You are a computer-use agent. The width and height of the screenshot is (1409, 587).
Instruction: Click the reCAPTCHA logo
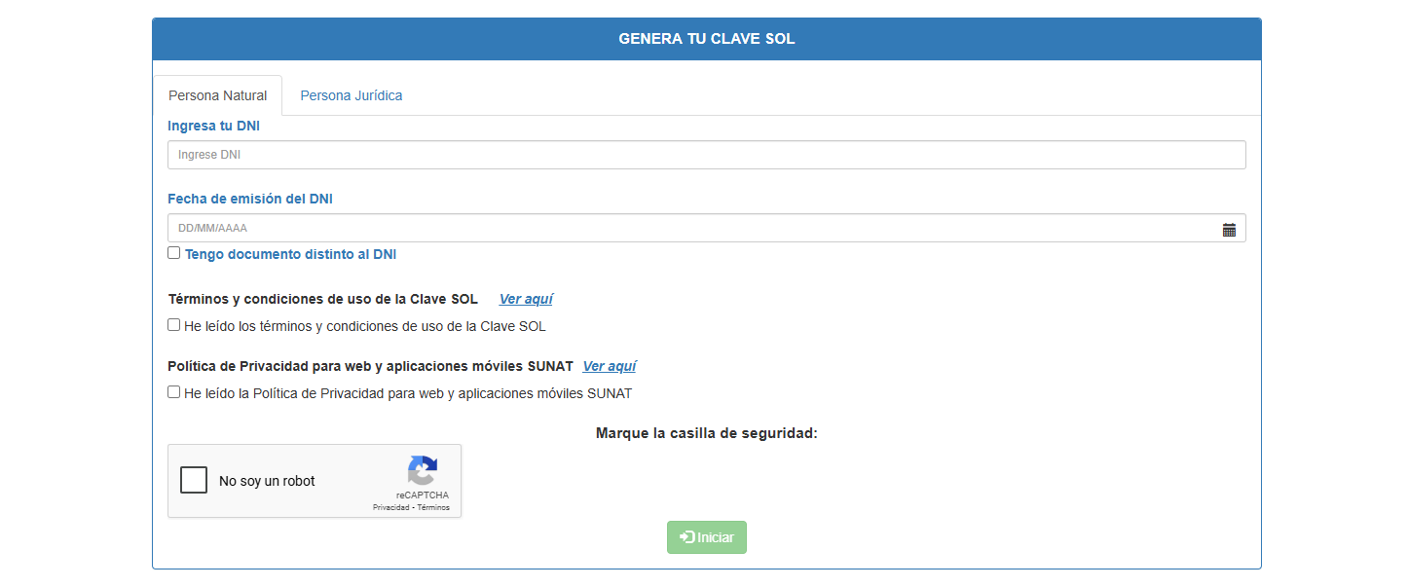tap(423, 471)
